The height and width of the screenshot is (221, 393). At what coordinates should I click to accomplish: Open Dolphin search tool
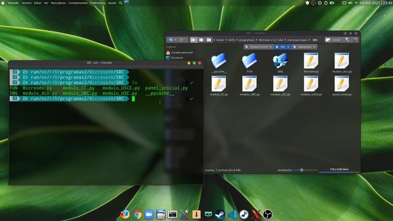347,40
